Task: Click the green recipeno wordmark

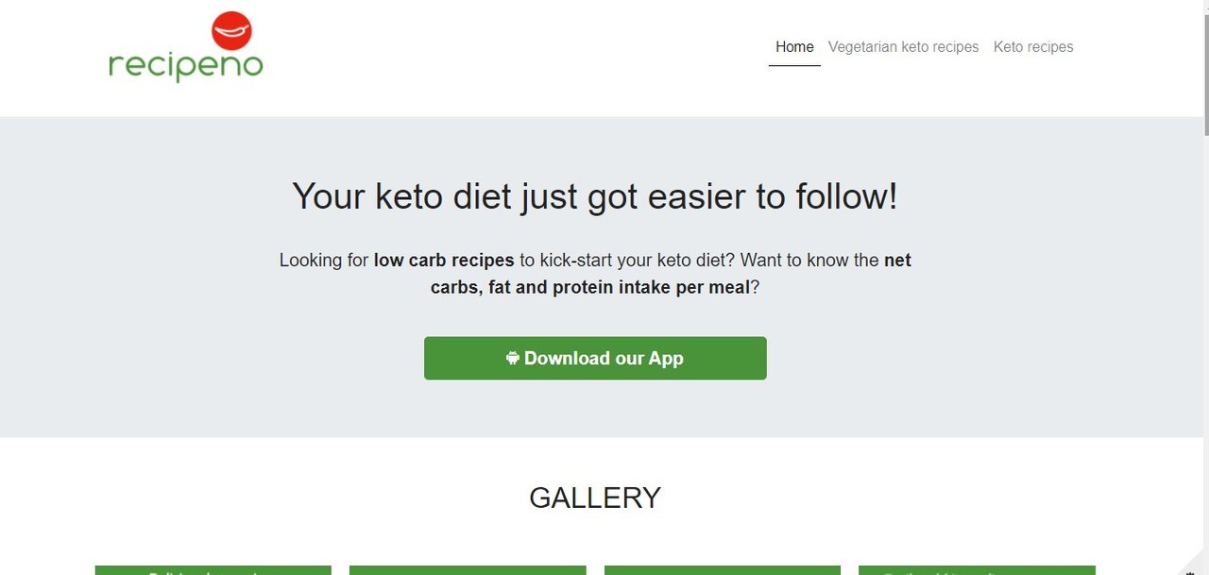Action: tap(186, 66)
